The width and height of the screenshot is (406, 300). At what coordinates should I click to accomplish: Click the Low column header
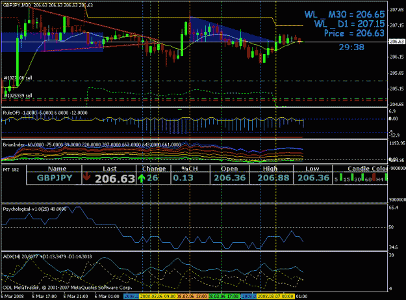(312, 169)
